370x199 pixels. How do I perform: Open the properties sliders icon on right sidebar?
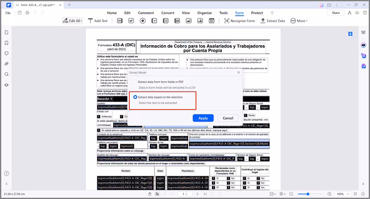[x=363, y=32]
